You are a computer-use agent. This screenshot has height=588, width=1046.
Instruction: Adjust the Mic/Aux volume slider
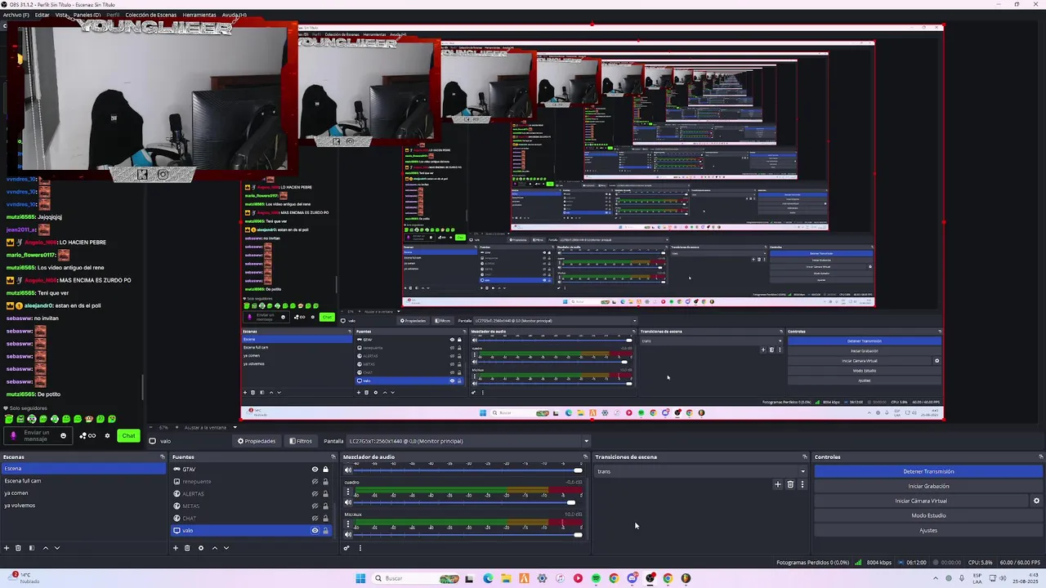pos(469,534)
